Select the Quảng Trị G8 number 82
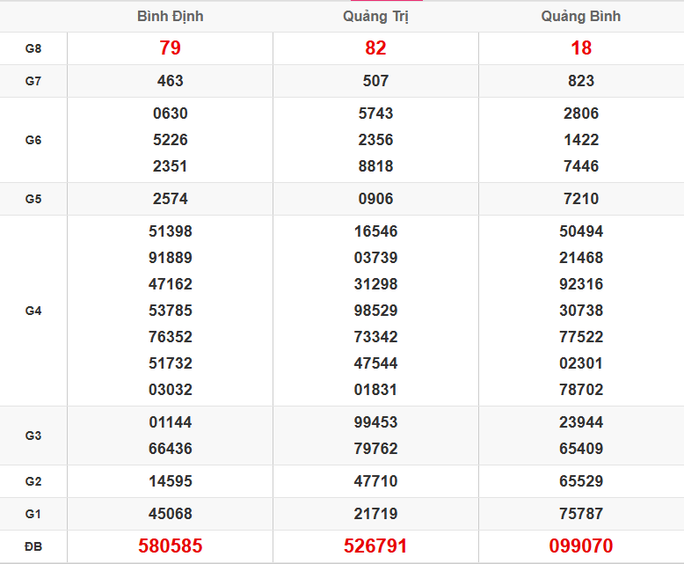 (375, 48)
